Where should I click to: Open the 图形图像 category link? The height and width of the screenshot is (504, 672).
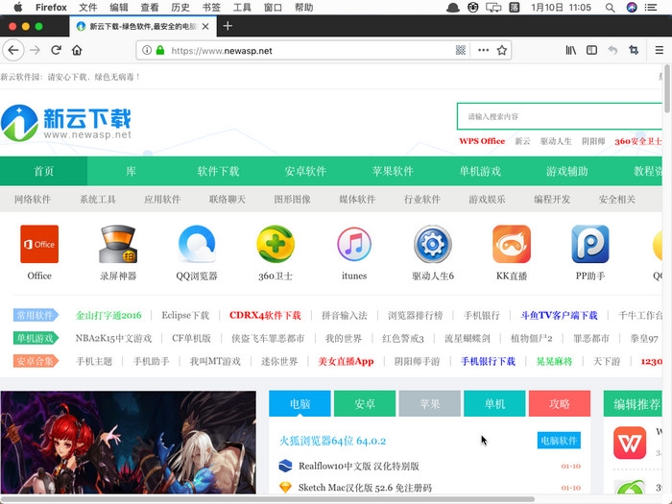[292, 200]
